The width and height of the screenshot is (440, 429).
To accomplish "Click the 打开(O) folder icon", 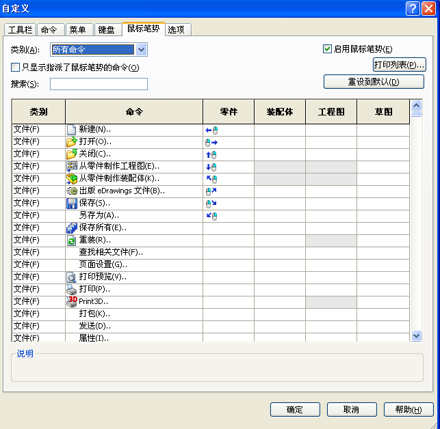I will coord(72,142).
